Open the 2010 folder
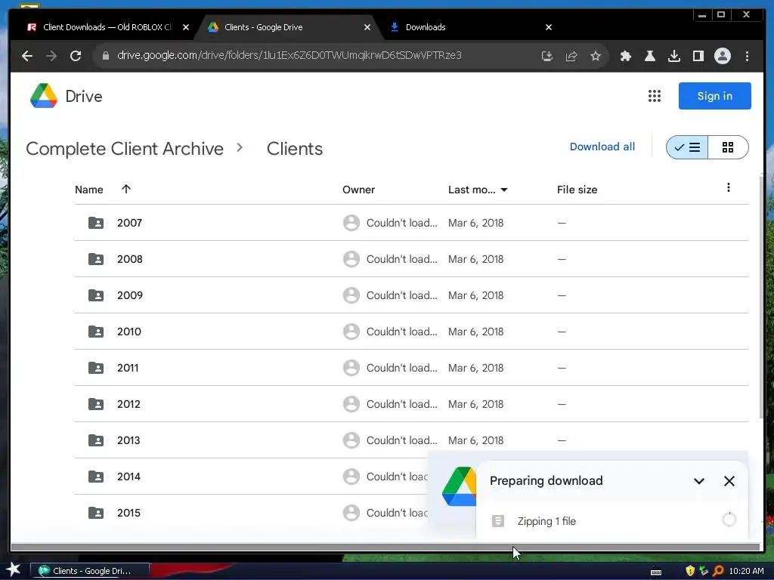 pyautogui.click(x=128, y=332)
